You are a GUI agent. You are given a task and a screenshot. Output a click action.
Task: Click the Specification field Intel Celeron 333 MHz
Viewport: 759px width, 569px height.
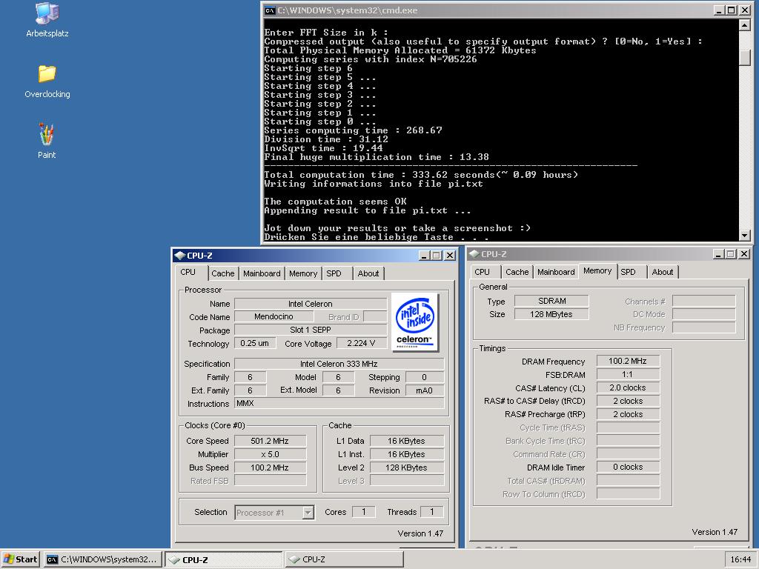(339, 364)
